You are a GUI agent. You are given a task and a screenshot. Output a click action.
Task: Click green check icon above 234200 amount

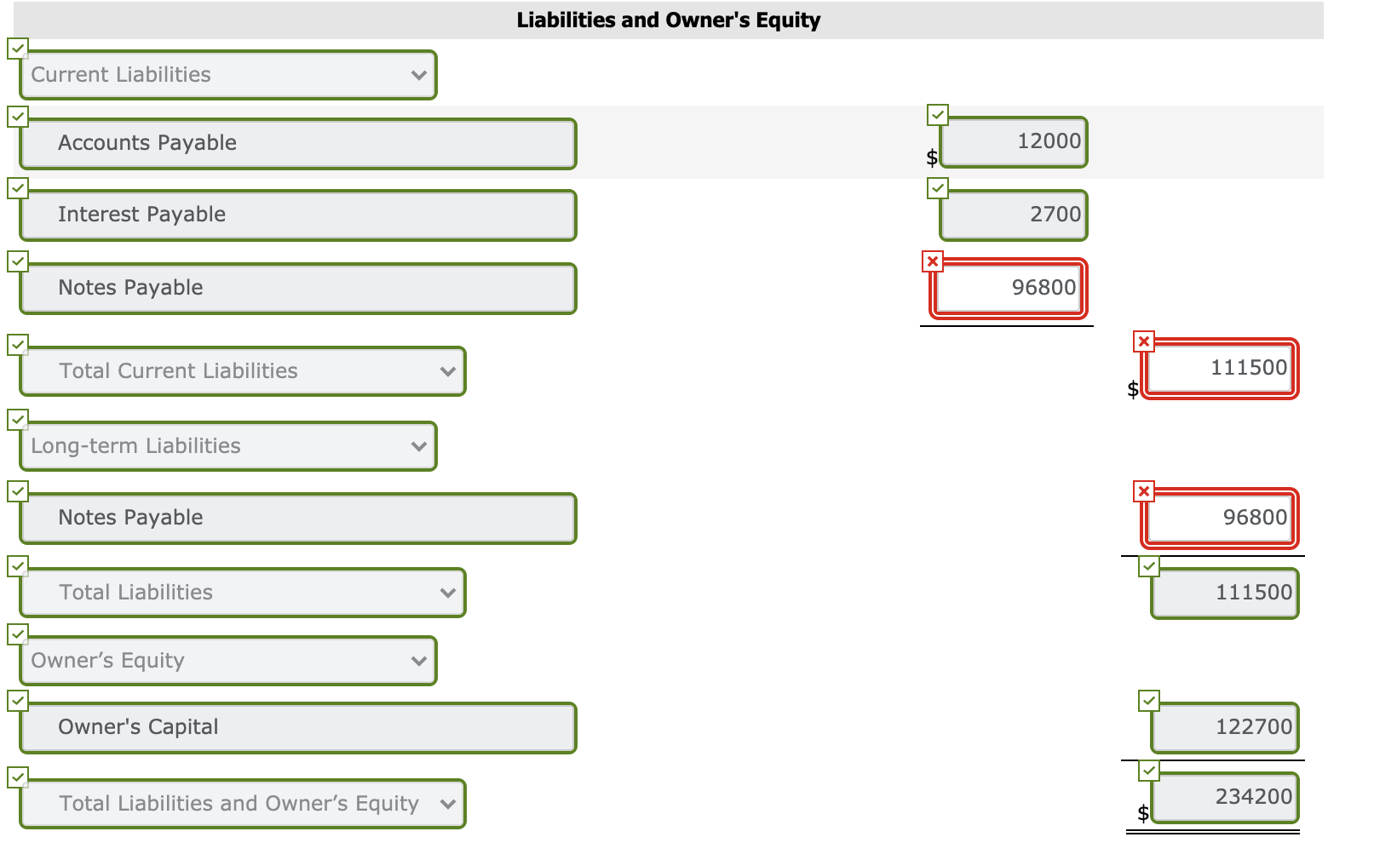(1149, 771)
